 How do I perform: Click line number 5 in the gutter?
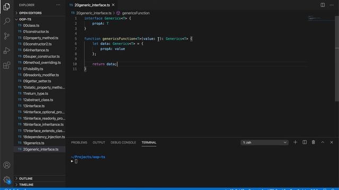click(76, 39)
